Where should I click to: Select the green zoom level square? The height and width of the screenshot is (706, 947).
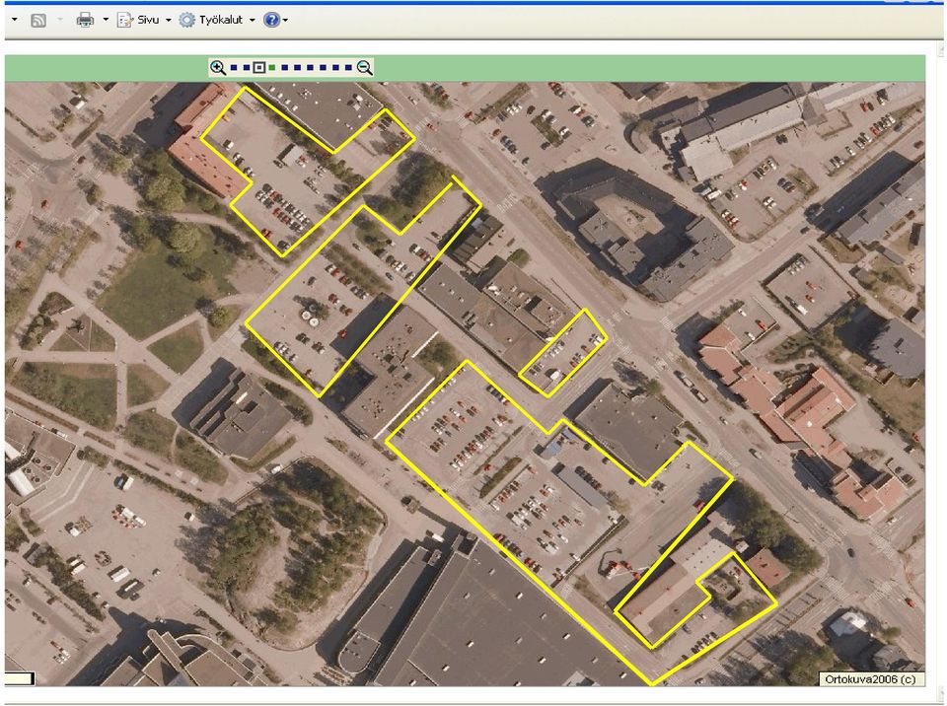(272, 68)
